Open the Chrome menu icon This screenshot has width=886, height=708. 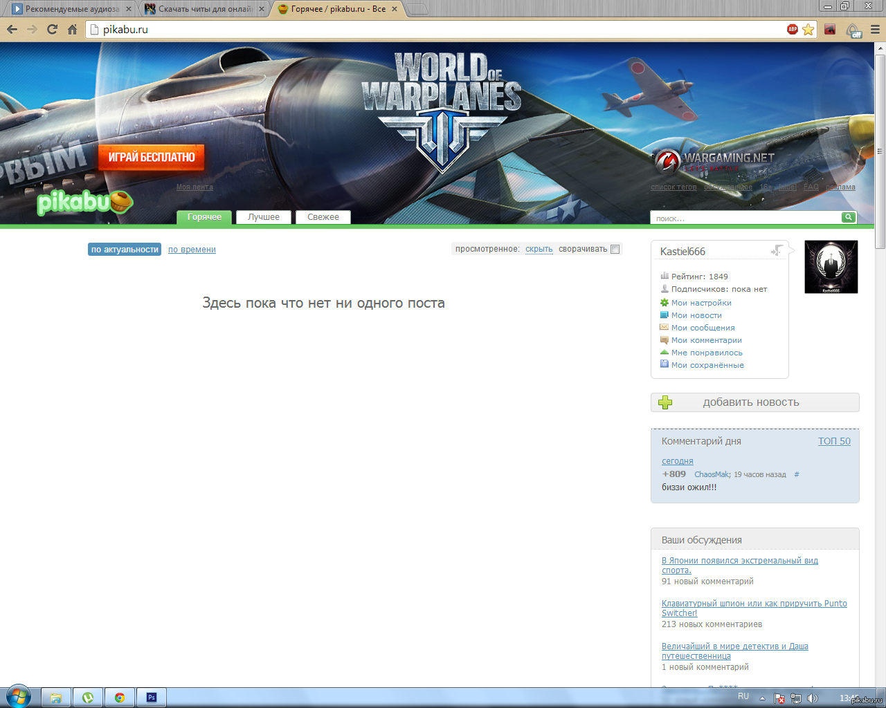tap(875, 29)
